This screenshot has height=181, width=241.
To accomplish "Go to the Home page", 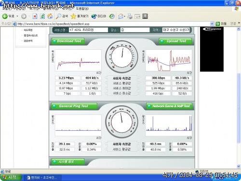I will [x=50, y=16].
